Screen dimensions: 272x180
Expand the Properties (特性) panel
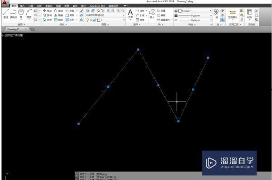coord(192,24)
